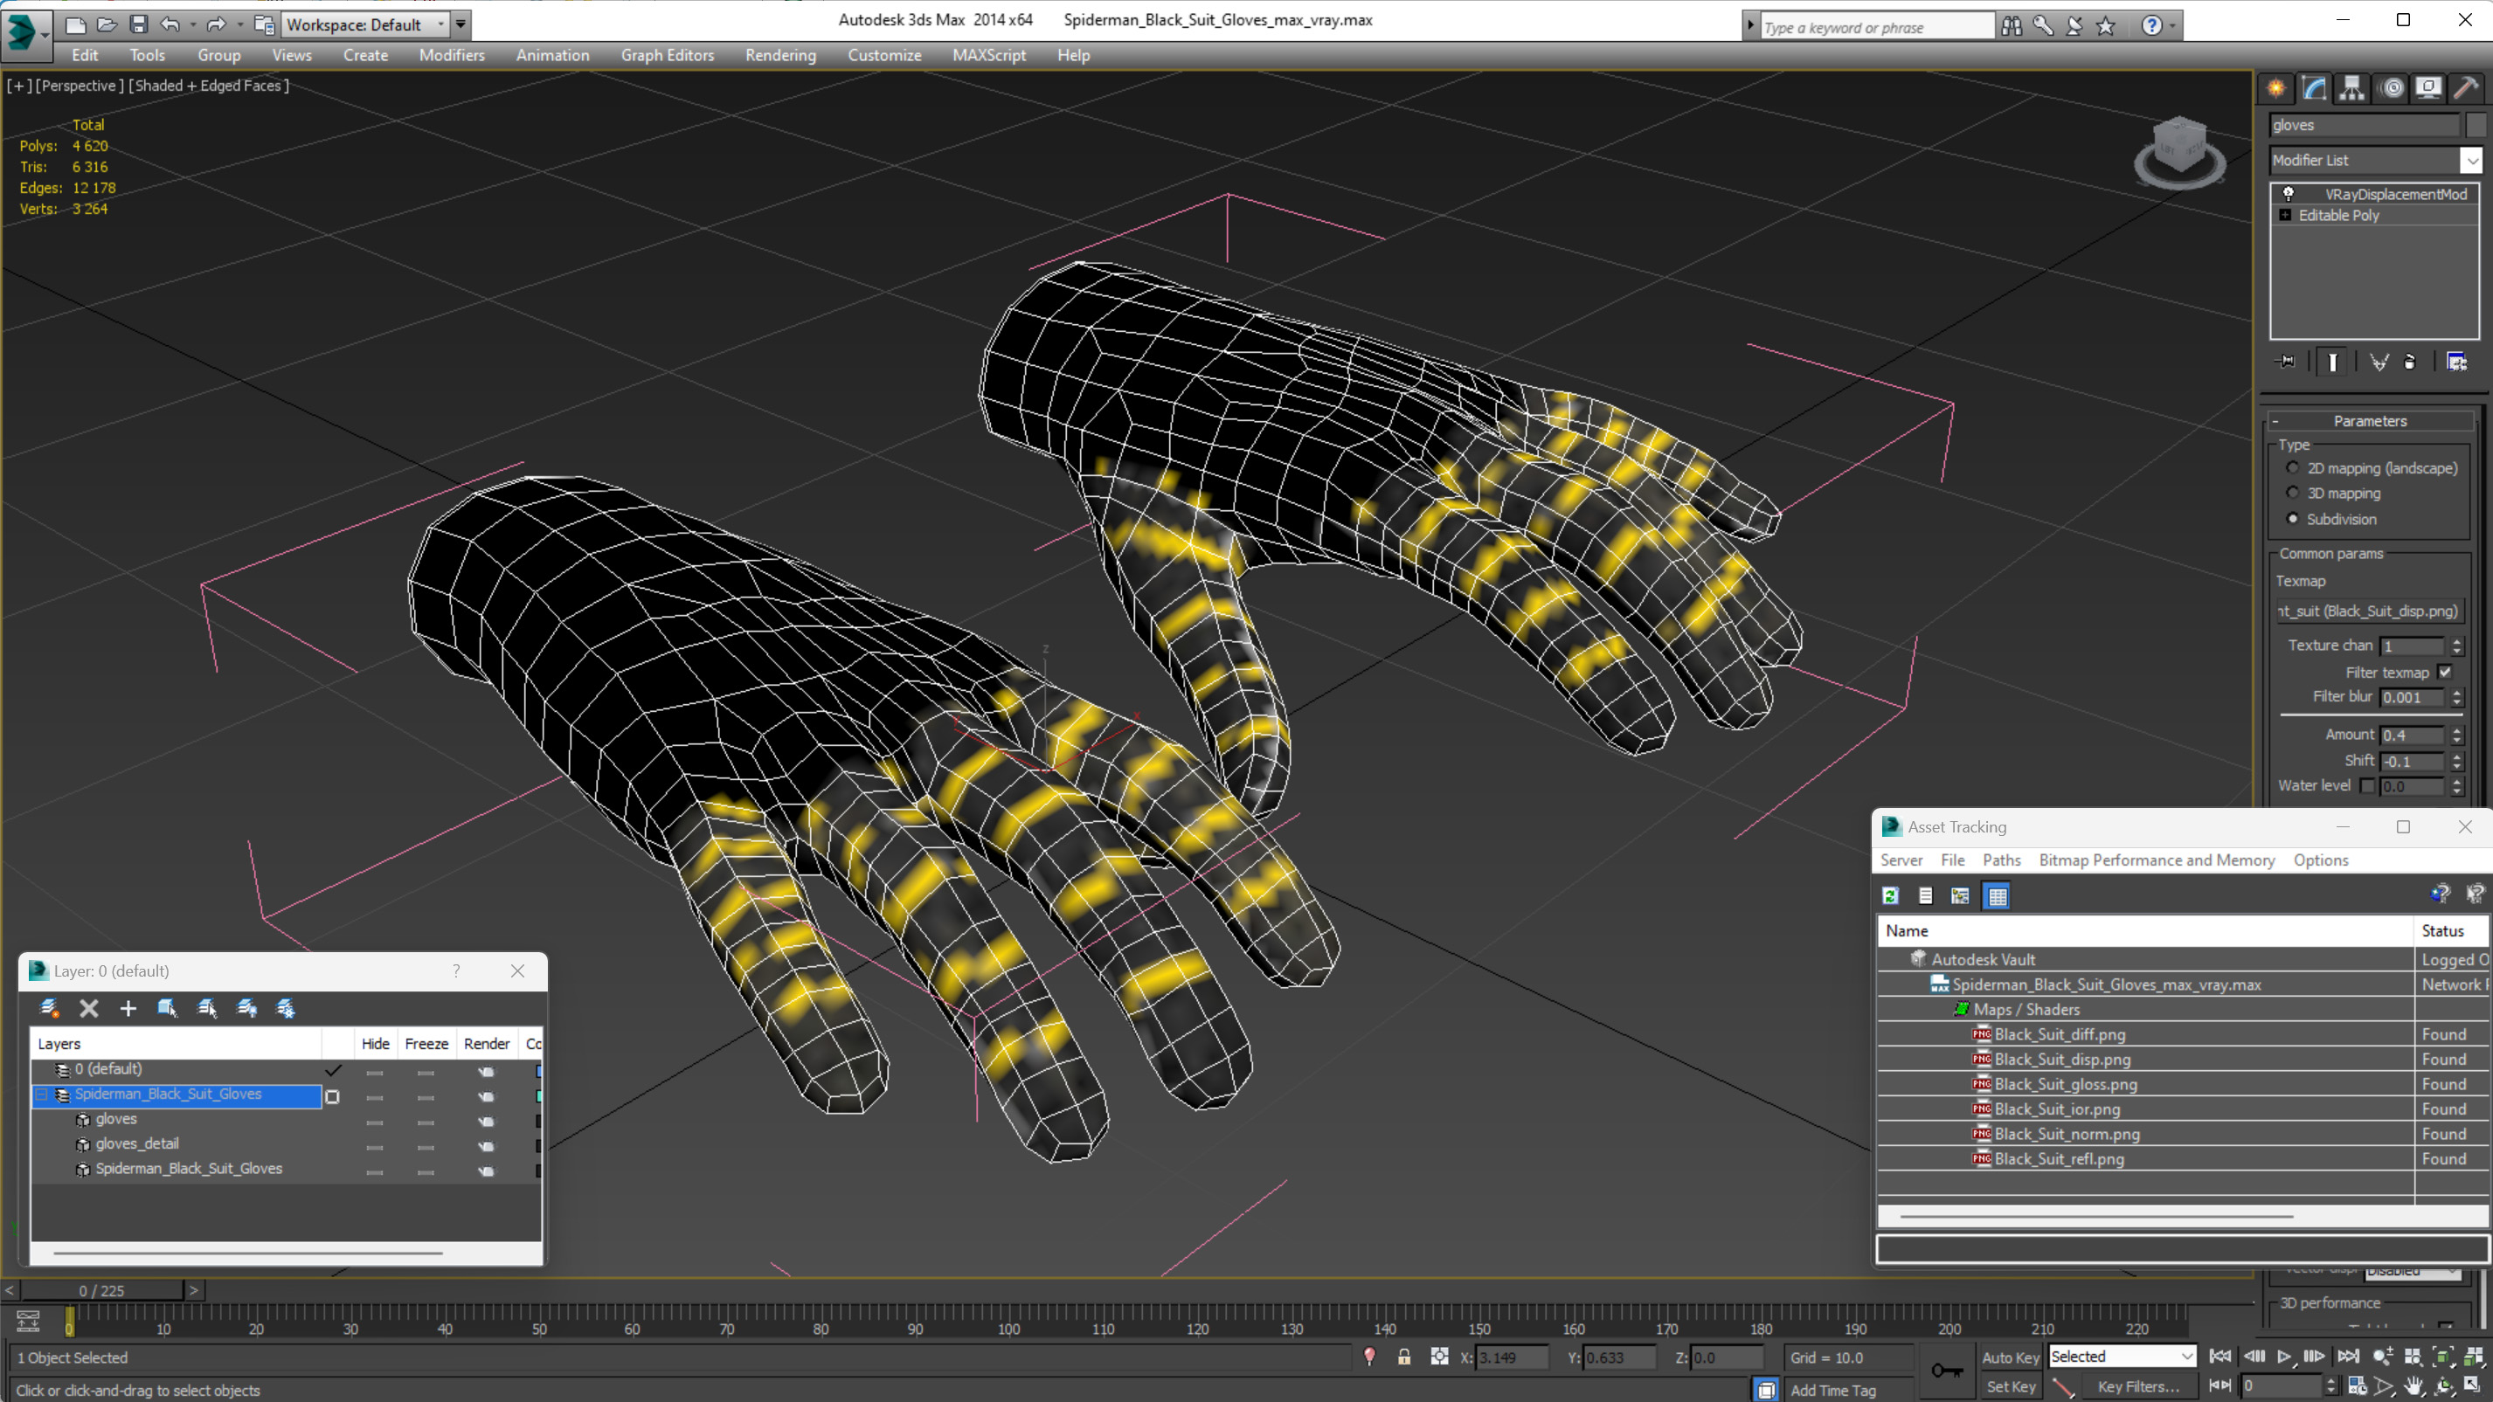This screenshot has height=1402, width=2493.
Task: Open the Workspace Default dropdown
Action: tap(365, 24)
